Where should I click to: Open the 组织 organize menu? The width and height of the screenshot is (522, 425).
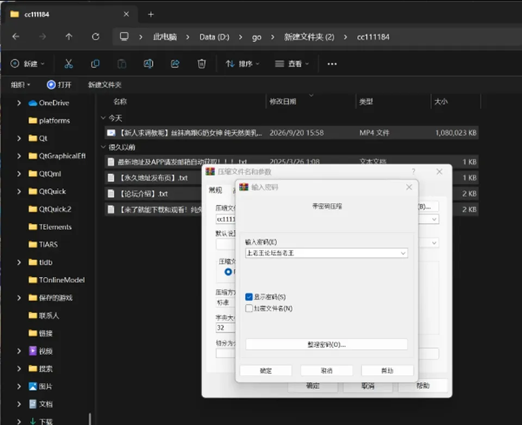pyautogui.click(x=20, y=85)
